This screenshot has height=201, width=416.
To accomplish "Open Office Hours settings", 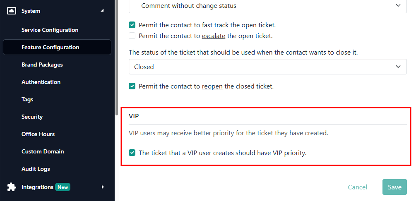I will 38,134.
